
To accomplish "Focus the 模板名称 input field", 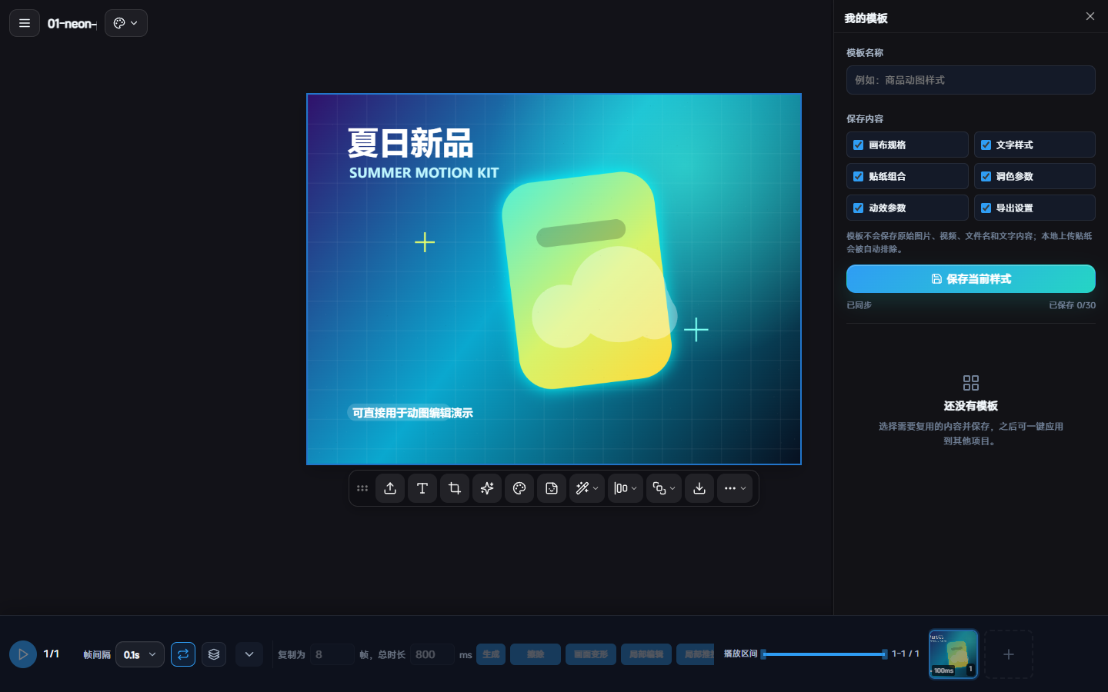I will (971, 80).
